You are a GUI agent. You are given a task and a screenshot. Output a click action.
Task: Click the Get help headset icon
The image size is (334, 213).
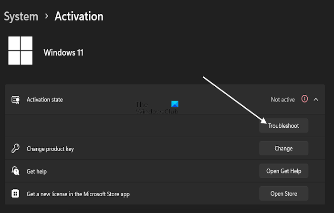coord(15,171)
